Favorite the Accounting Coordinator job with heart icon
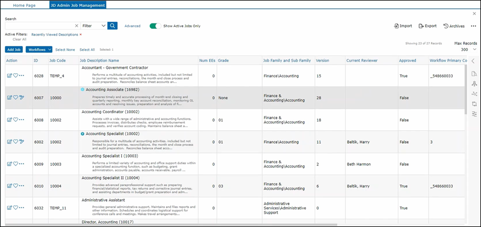The image size is (481, 227). (x=15, y=120)
